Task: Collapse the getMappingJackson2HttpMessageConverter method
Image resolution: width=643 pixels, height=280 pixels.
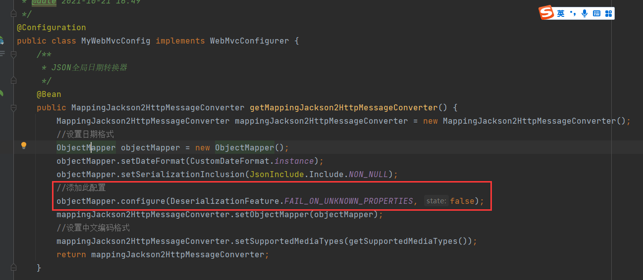Action: (x=14, y=108)
